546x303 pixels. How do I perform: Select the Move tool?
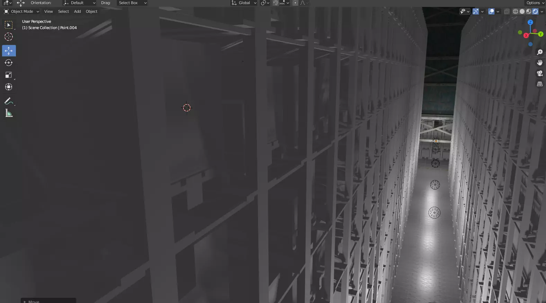pos(9,50)
